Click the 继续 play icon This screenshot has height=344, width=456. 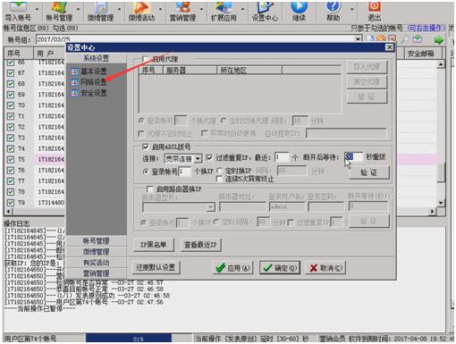pos(299,12)
